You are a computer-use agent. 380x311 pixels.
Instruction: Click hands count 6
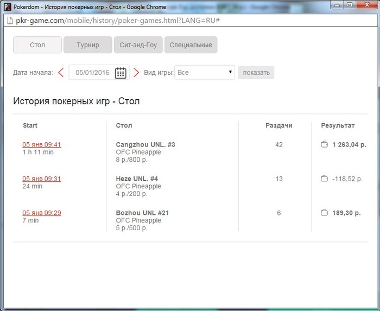(x=279, y=213)
